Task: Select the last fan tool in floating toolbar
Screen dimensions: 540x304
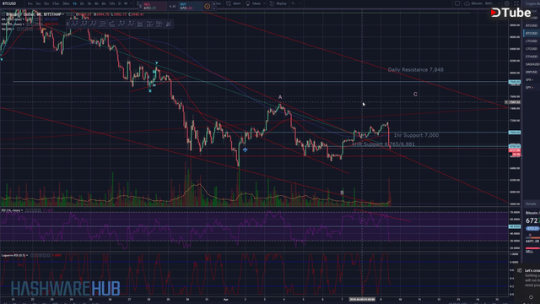Action: (x=169, y=24)
